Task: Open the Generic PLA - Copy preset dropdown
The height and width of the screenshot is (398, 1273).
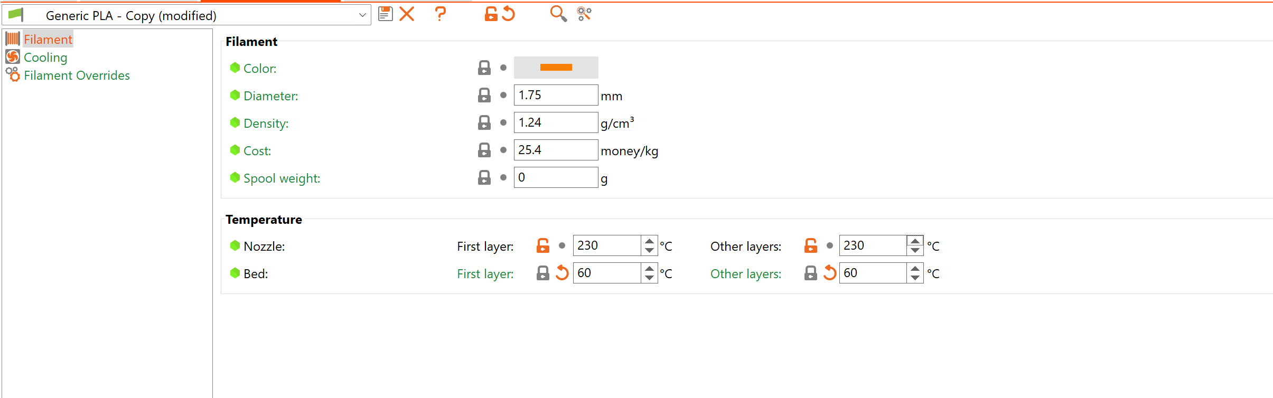Action: 186,15
